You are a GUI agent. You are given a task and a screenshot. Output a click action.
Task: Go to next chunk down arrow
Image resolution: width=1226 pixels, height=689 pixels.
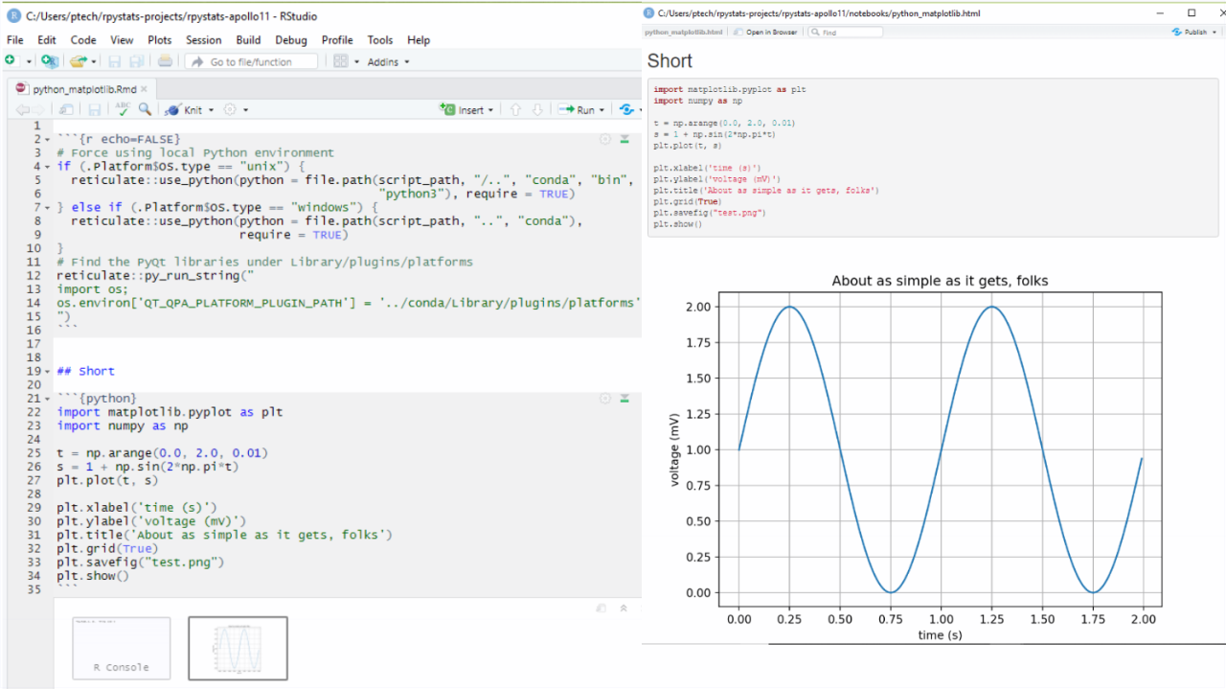pos(537,109)
